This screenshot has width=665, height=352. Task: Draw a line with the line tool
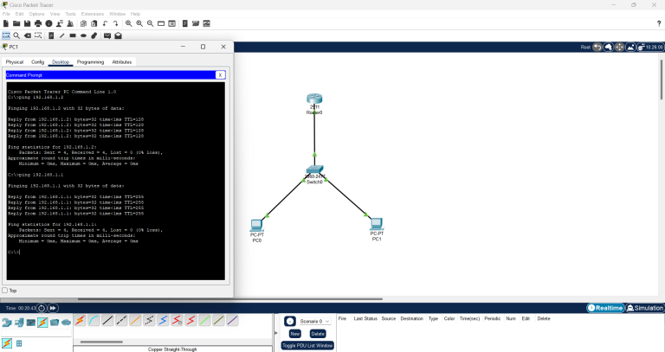tap(62, 35)
